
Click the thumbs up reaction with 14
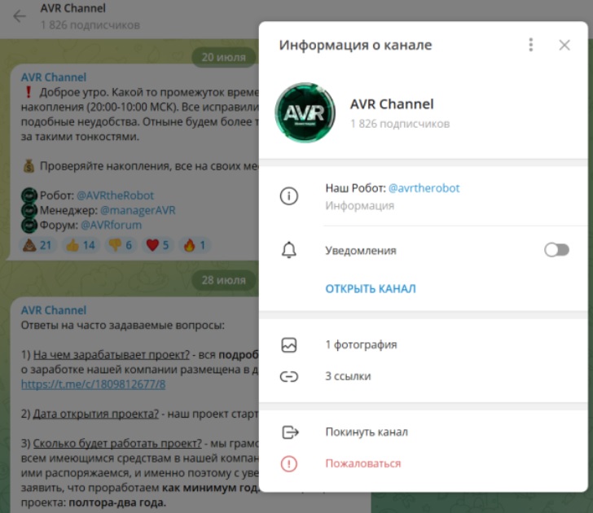[81, 245]
